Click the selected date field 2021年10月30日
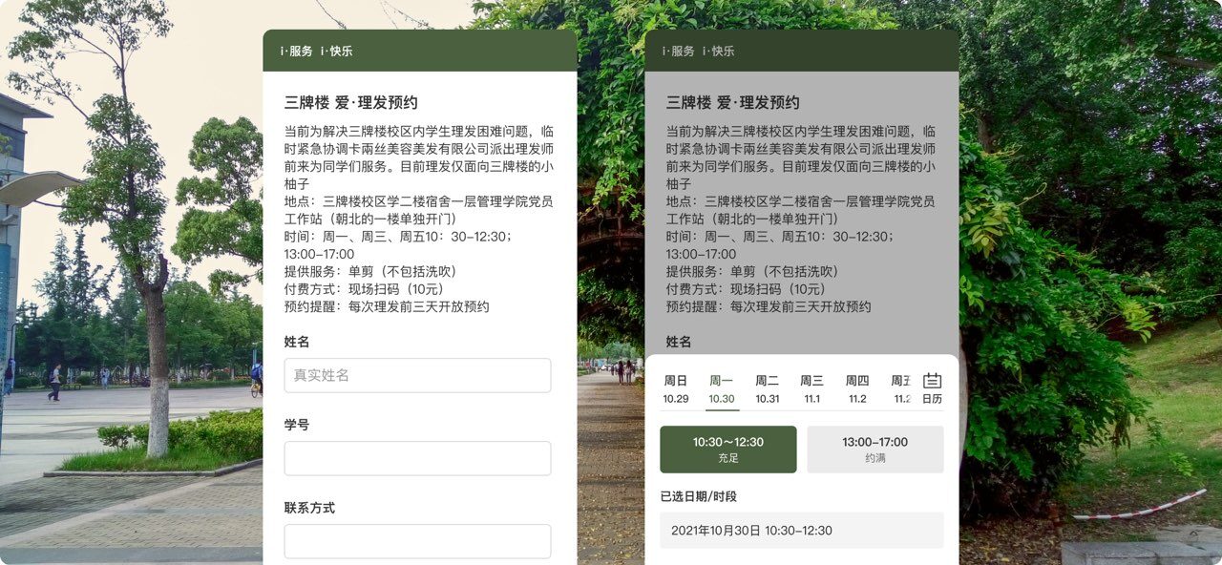The width and height of the screenshot is (1222, 565). [802, 531]
